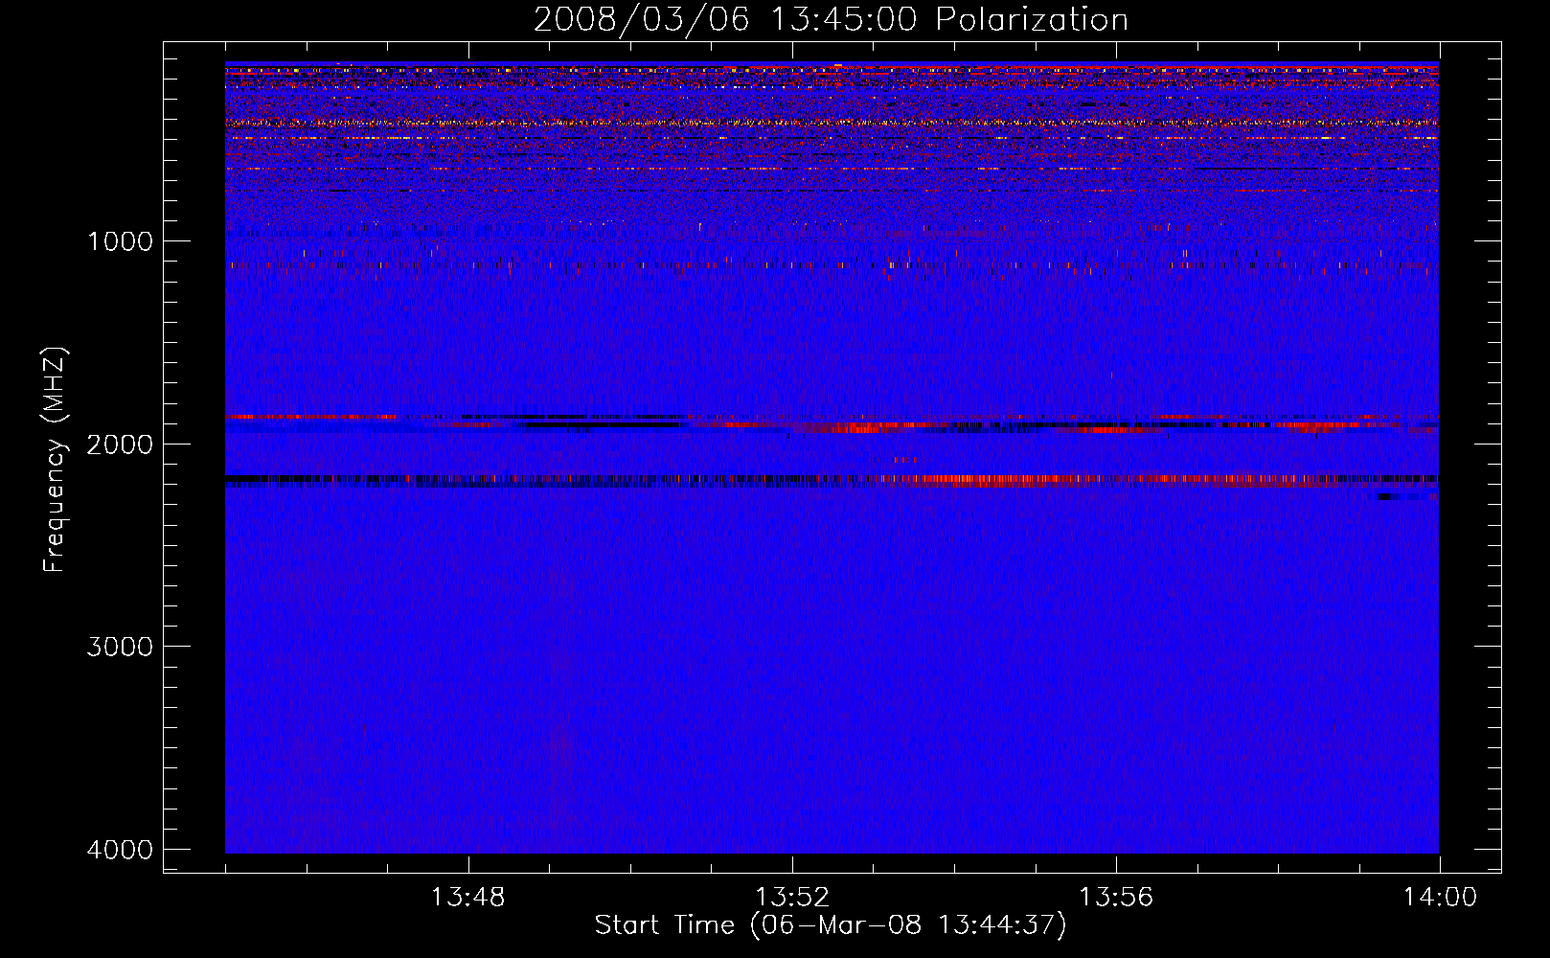The width and height of the screenshot is (1550, 958).
Task: Click the '13:56' time axis label
Action: click(1116, 898)
